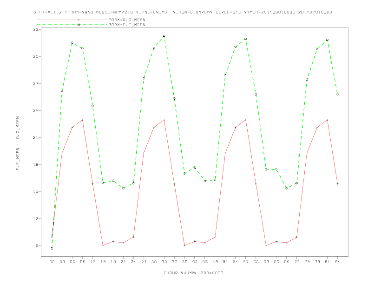368x285 pixels.
Task: Select legend label PARM=F.F_MEAN
Action: pos(127,25)
